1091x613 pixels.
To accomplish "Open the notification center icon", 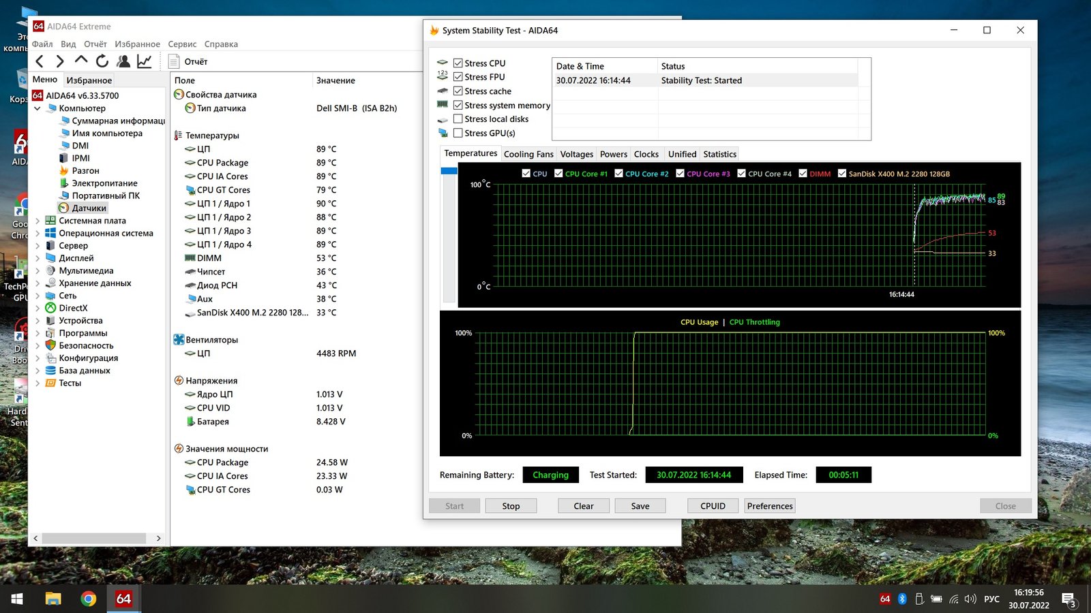I will tap(1068, 599).
